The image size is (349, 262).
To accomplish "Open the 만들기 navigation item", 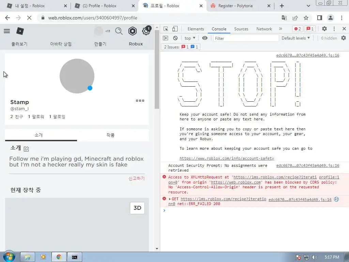I will [x=100, y=44].
